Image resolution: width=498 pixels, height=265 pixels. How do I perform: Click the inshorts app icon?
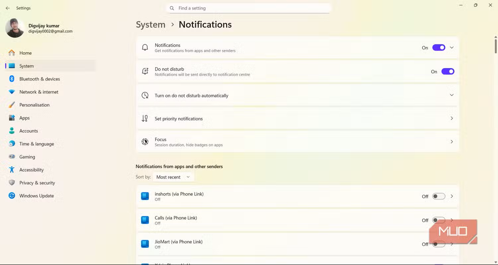point(145,196)
